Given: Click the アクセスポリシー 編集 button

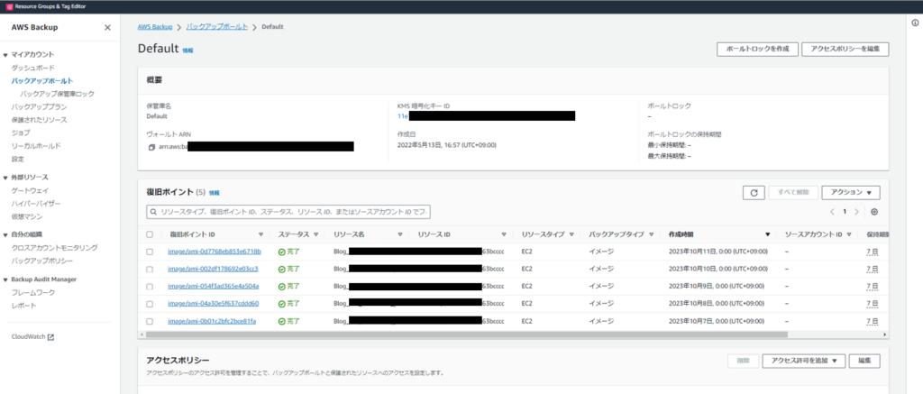Looking at the screenshot, I should tap(864, 361).
